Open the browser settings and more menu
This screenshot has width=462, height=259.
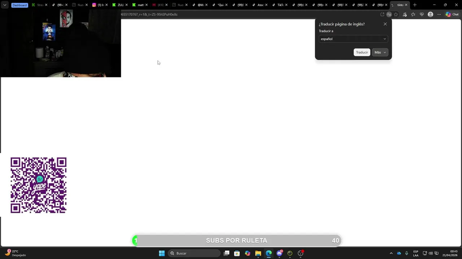pos(439,14)
